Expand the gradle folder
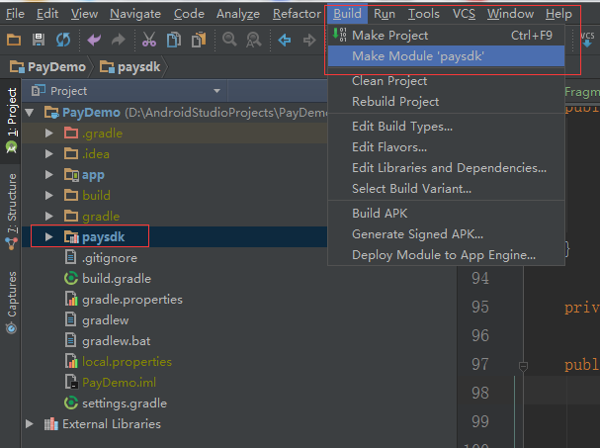The image size is (600, 448). click(49, 217)
